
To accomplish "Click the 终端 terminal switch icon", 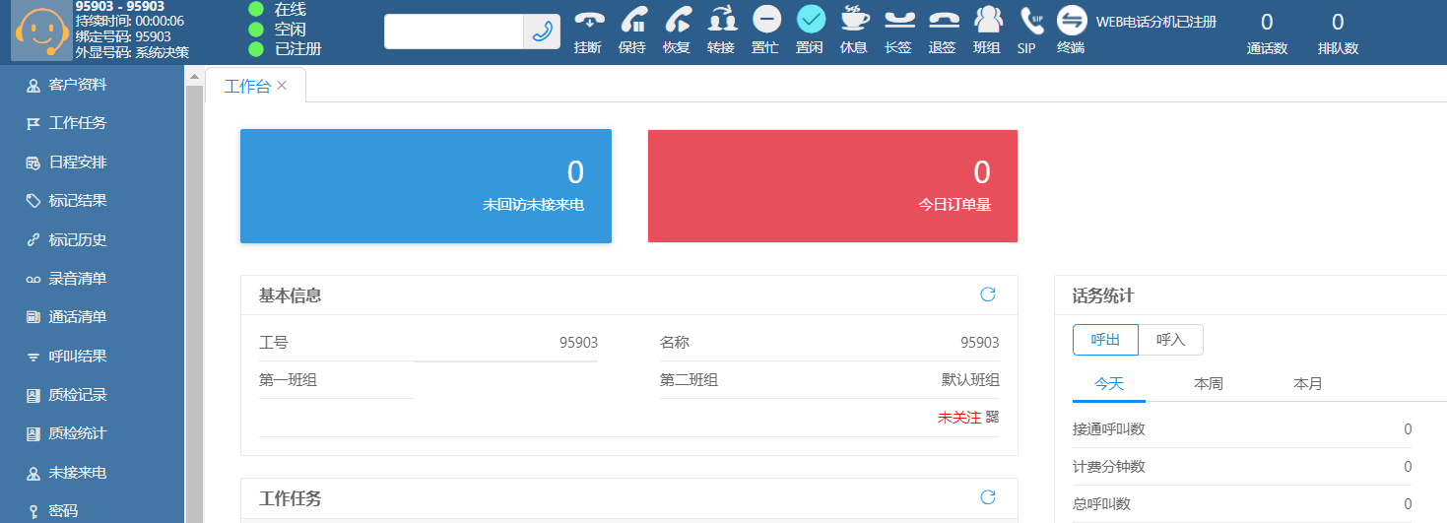I will (1071, 21).
